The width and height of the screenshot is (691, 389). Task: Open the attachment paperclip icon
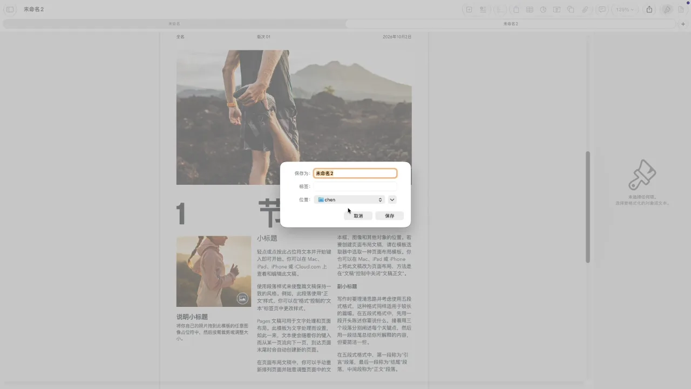(585, 10)
